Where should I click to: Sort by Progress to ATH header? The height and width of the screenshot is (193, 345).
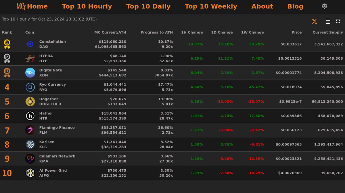157,33
